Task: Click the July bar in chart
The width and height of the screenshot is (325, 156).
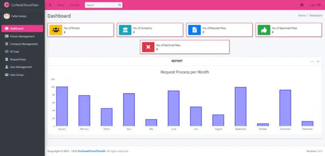Action: tap(196, 116)
